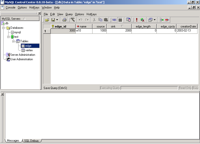Click the copy toolbar icon
Viewport: 200px width, 144px height.
[x=100, y=20]
